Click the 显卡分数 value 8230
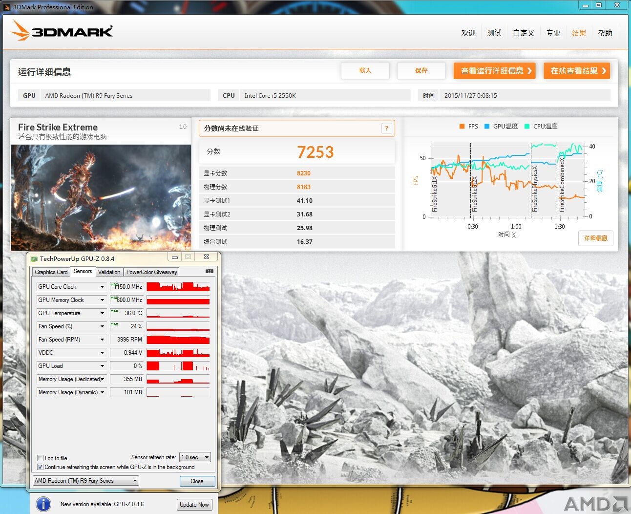This screenshot has width=631, height=514. pyautogui.click(x=304, y=173)
